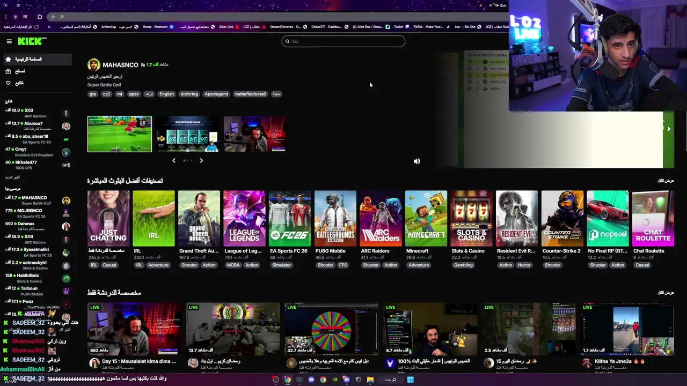Open File Explorer from taskbar
This screenshot has width=687, height=386.
(370, 380)
